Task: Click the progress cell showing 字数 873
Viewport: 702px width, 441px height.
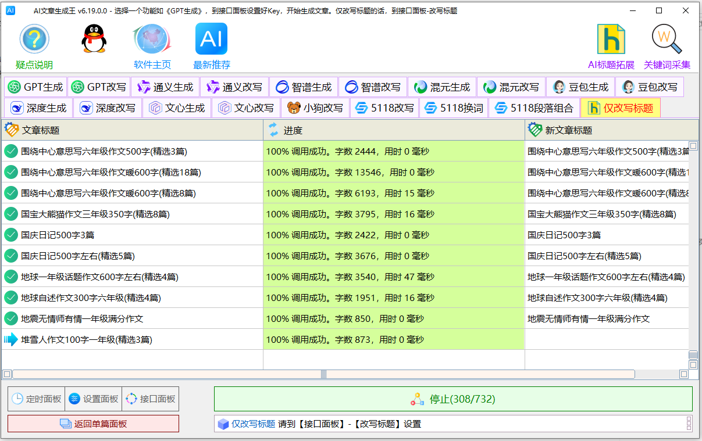Action: (394, 339)
